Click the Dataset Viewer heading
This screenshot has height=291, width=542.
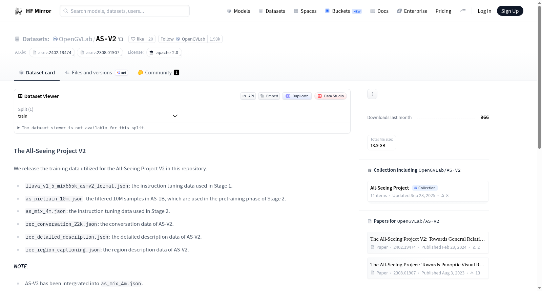(42, 96)
